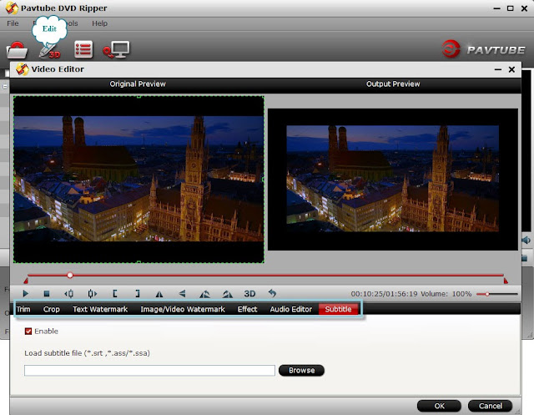Click the Play button in the editor
Image resolution: width=534 pixels, height=415 pixels.
(25, 293)
